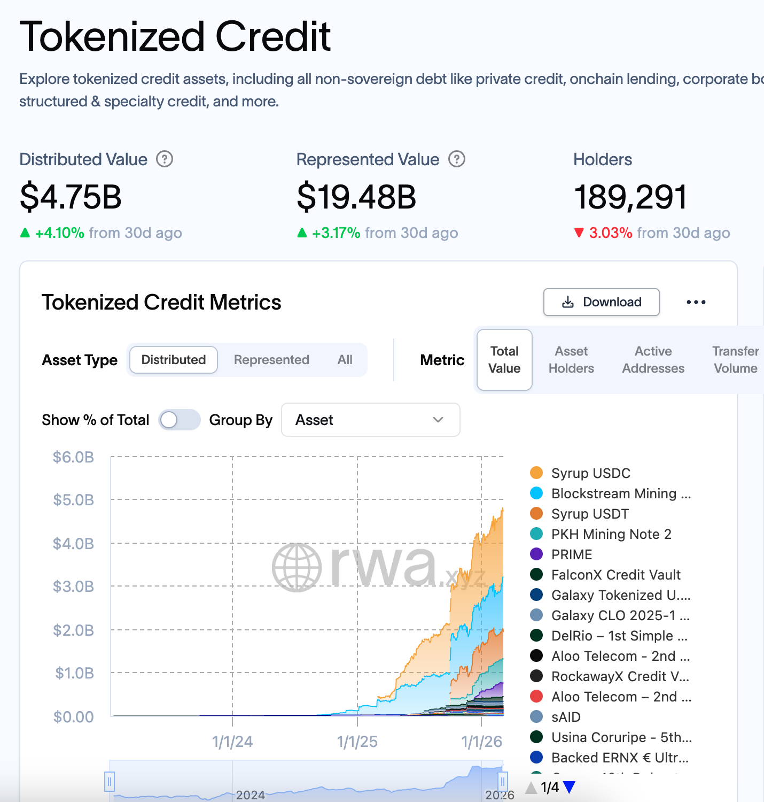Viewport: 764px width, 802px height.
Task: Switch metric to Transfer Volume
Action: (x=736, y=360)
